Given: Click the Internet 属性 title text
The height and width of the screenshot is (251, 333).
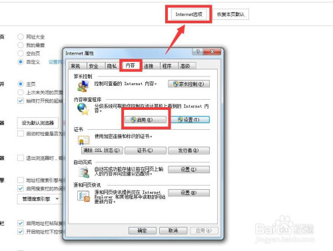Looking at the screenshot, I should [79, 53].
